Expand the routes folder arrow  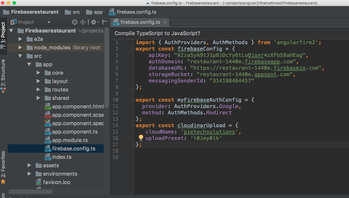[x=38, y=90]
